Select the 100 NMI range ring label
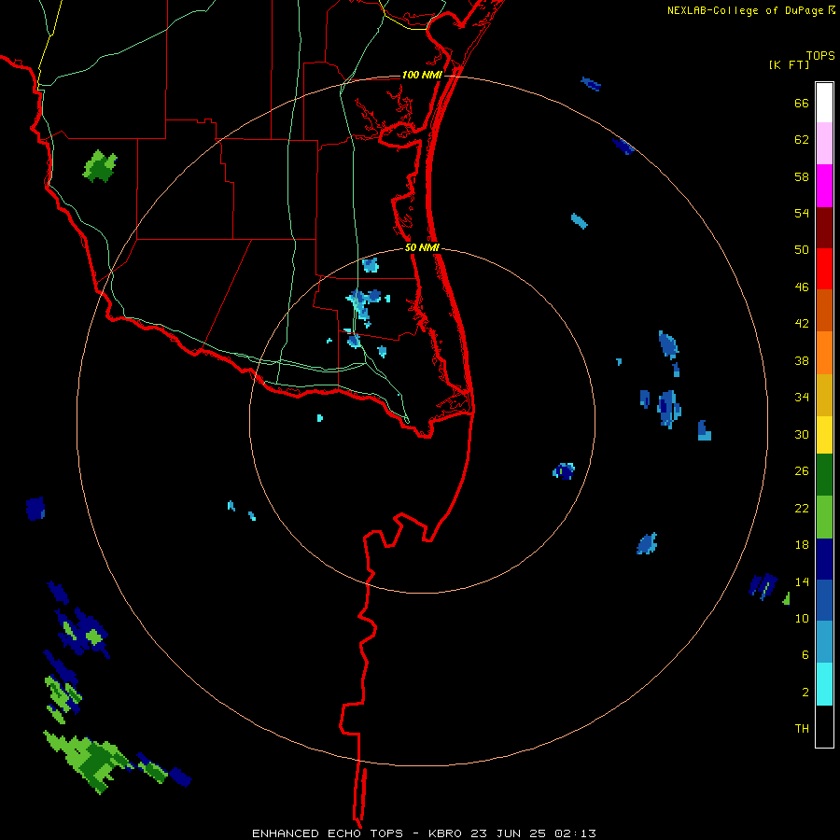The width and height of the screenshot is (840, 840). click(x=422, y=75)
